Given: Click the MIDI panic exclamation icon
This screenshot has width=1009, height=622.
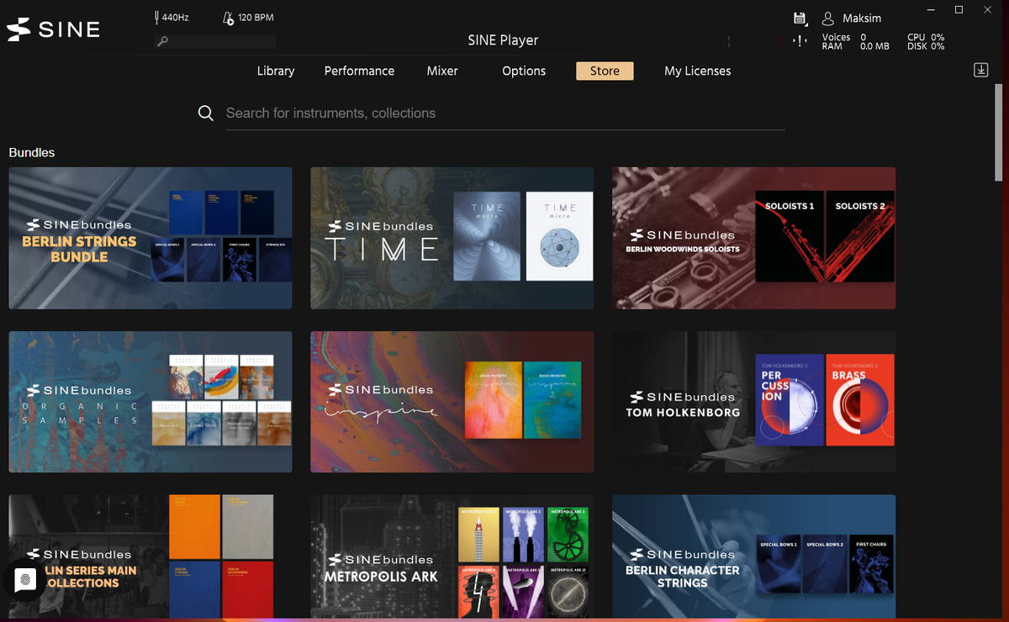Looking at the screenshot, I should pos(800,41).
